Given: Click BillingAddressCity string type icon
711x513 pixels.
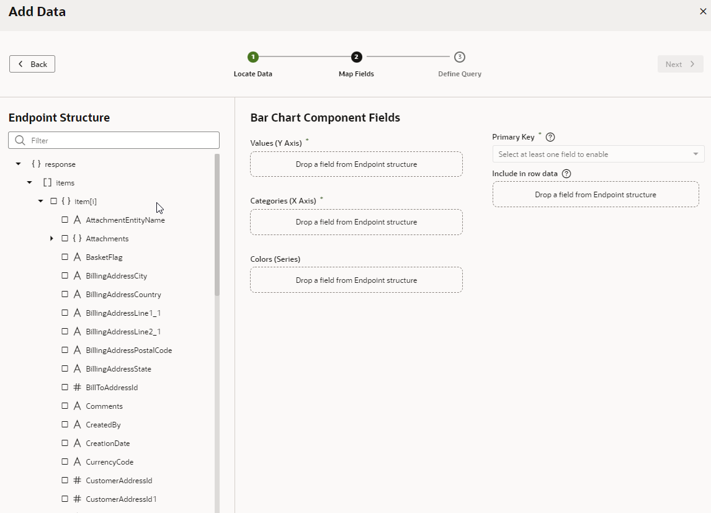Looking at the screenshot, I should coord(77,275).
